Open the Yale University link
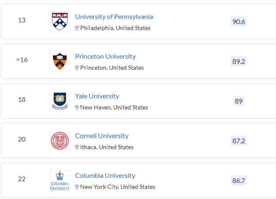Viewport: 276px width, 199px height. (97, 96)
